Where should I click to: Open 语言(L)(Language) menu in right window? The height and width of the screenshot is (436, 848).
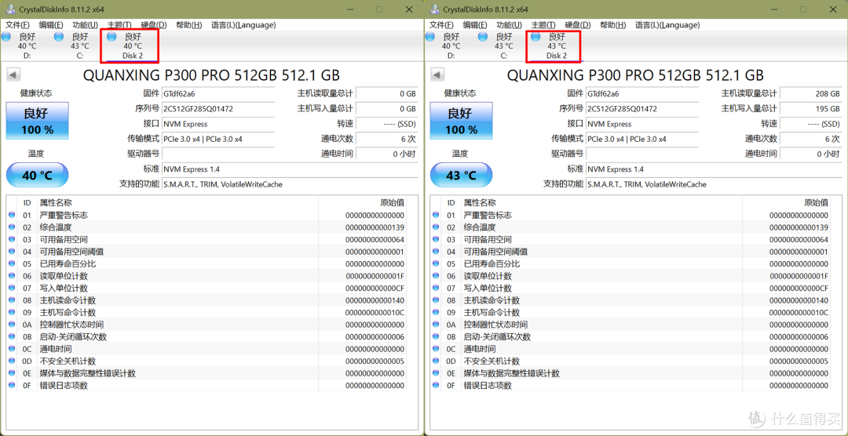(667, 25)
